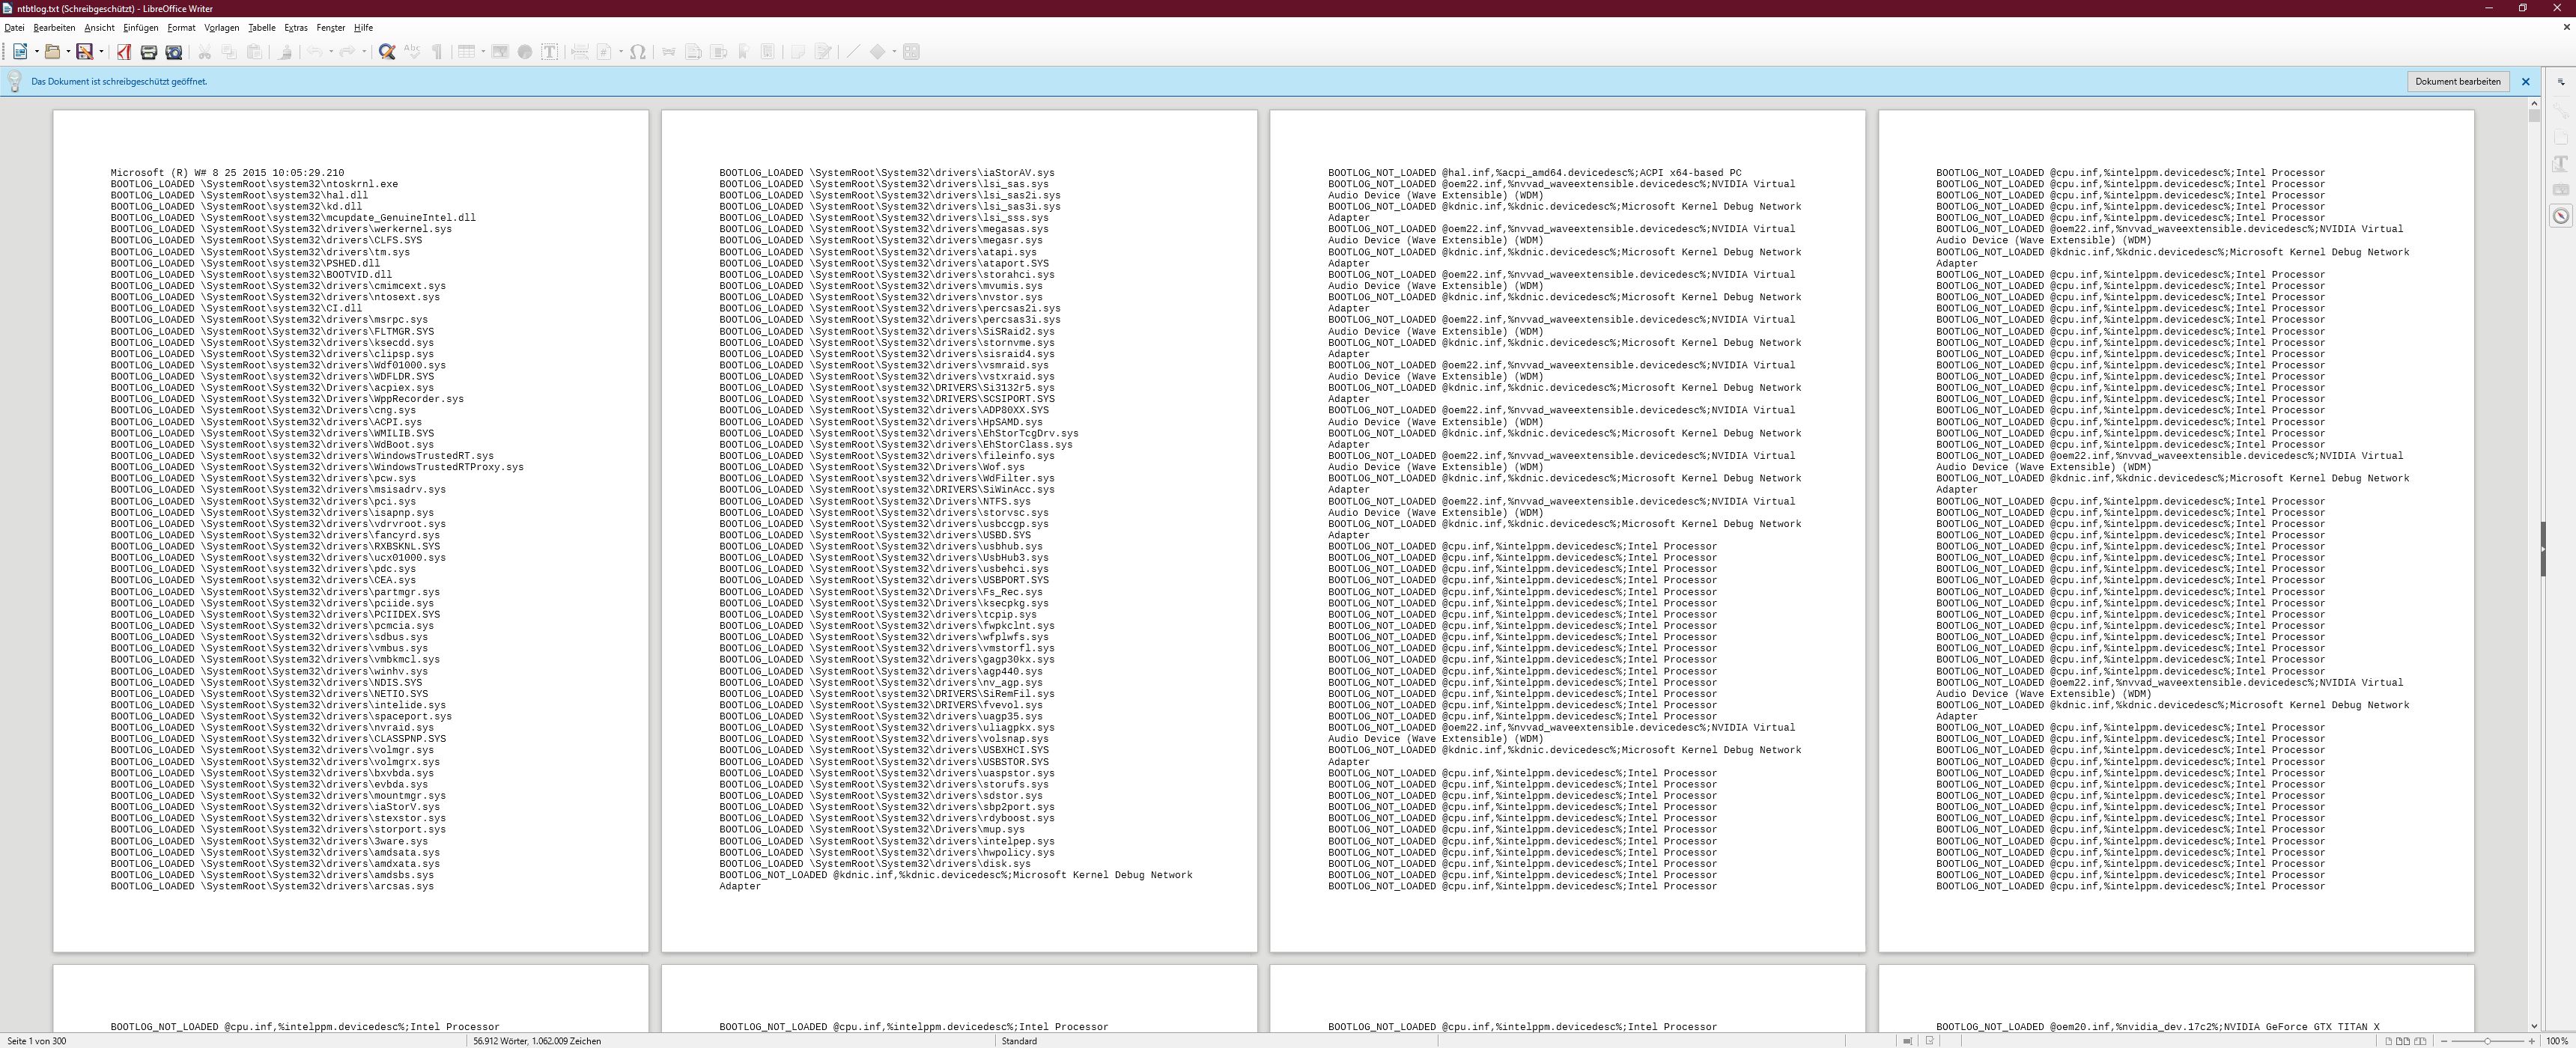Screen dimensions: 2576x1048
Task: Open Print Preview
Action: [x=174, y=52]
